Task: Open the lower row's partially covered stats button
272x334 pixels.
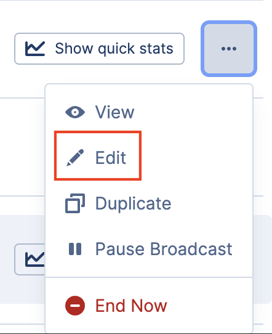Action: 30,259
